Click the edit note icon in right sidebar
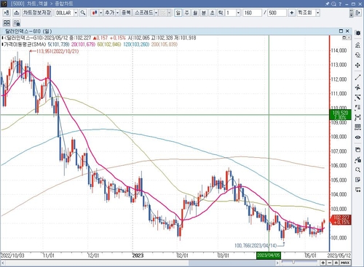The width and height of the screenshot is (364, 267). pyautogui.click(x=357, y=180)
